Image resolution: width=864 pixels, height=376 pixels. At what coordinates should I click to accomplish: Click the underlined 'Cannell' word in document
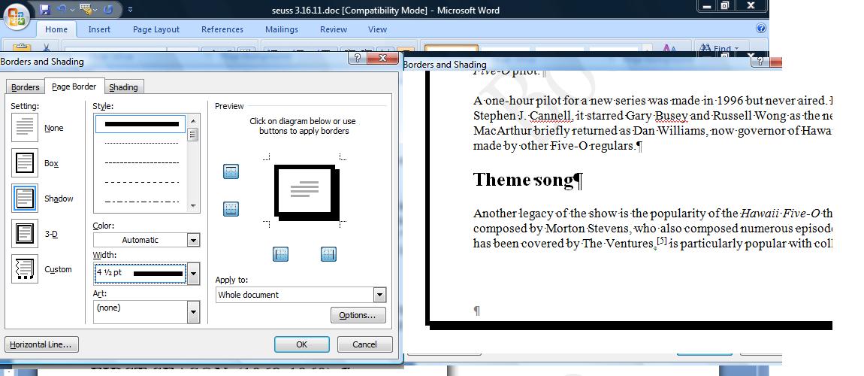[551, 116]
